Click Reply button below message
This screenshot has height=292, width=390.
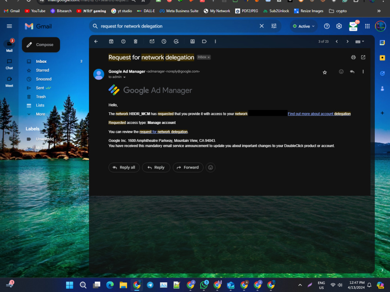(156, 167)
